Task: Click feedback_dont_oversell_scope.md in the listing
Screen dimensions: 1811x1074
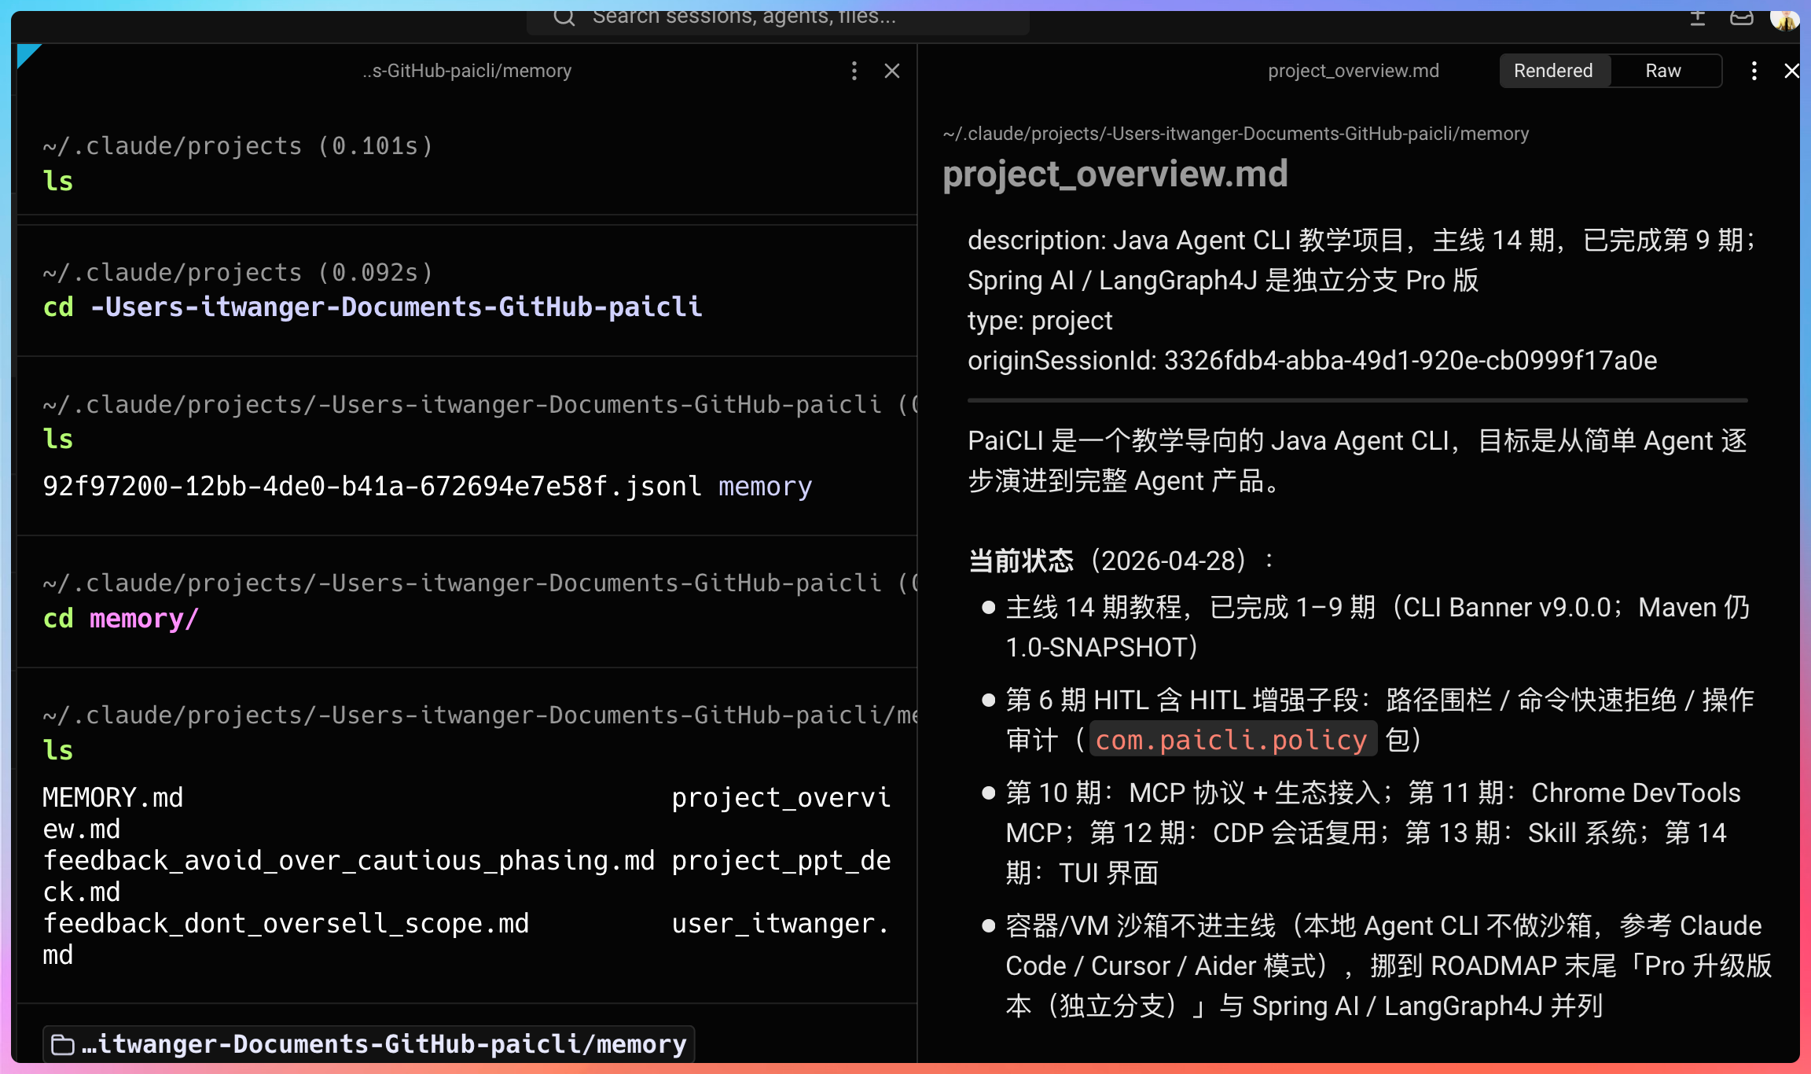Action: pyautogui.click(x=286, y=923)
